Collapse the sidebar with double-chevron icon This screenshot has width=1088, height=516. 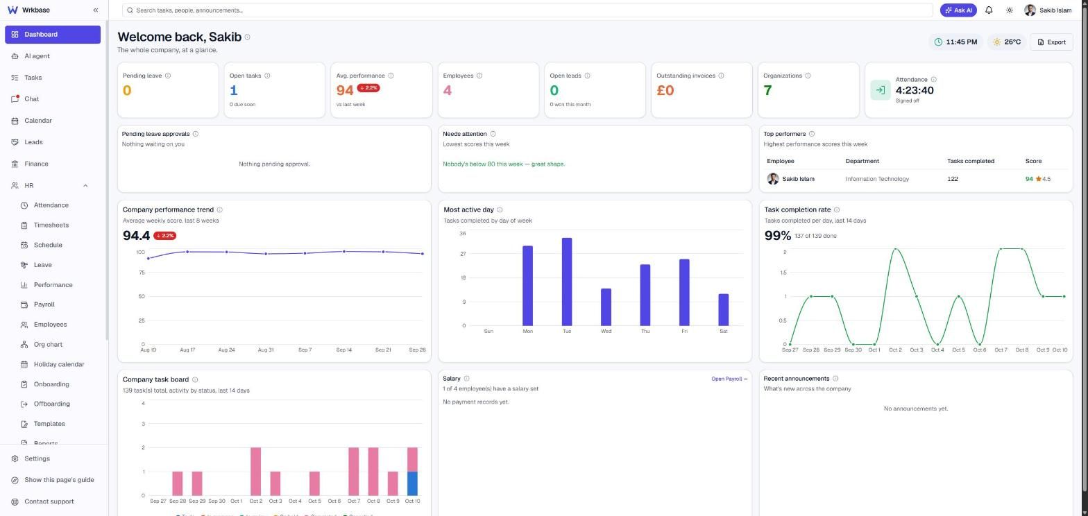point(96,10)
